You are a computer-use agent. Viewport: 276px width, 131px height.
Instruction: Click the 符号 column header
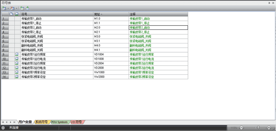point(57,14)
